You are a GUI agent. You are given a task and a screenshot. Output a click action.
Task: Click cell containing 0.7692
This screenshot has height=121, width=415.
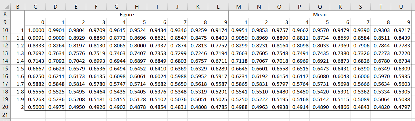35,53
